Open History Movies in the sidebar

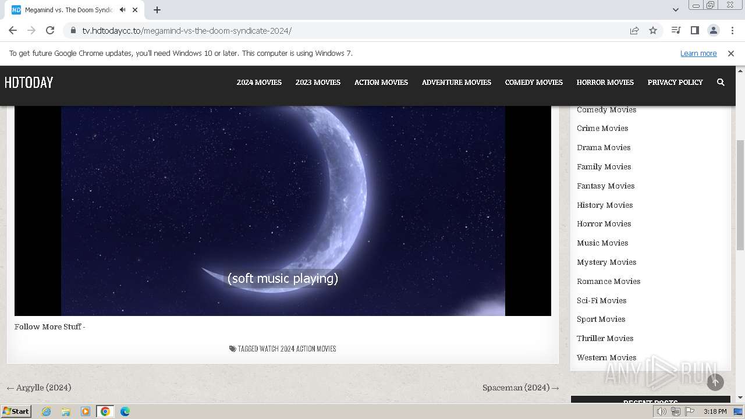tap(605, 205)
